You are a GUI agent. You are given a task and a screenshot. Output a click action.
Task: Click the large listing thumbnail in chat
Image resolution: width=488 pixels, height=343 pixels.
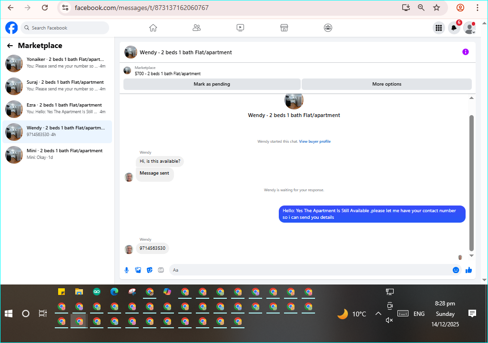pos(294,101)
